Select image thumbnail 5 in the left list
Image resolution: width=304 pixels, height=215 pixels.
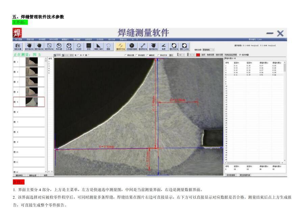[32, 102]
